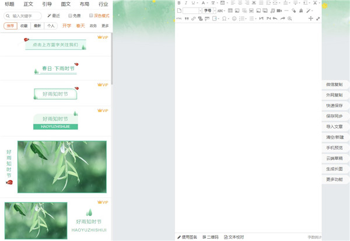This screenshot has height=241, width=350.
Task: Insert video with the camera icon
Action: click(x=279, y=11)
